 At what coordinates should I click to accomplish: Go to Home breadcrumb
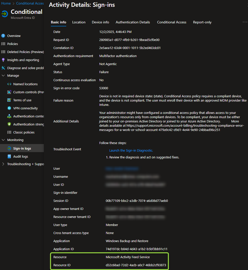pos(6,3)
